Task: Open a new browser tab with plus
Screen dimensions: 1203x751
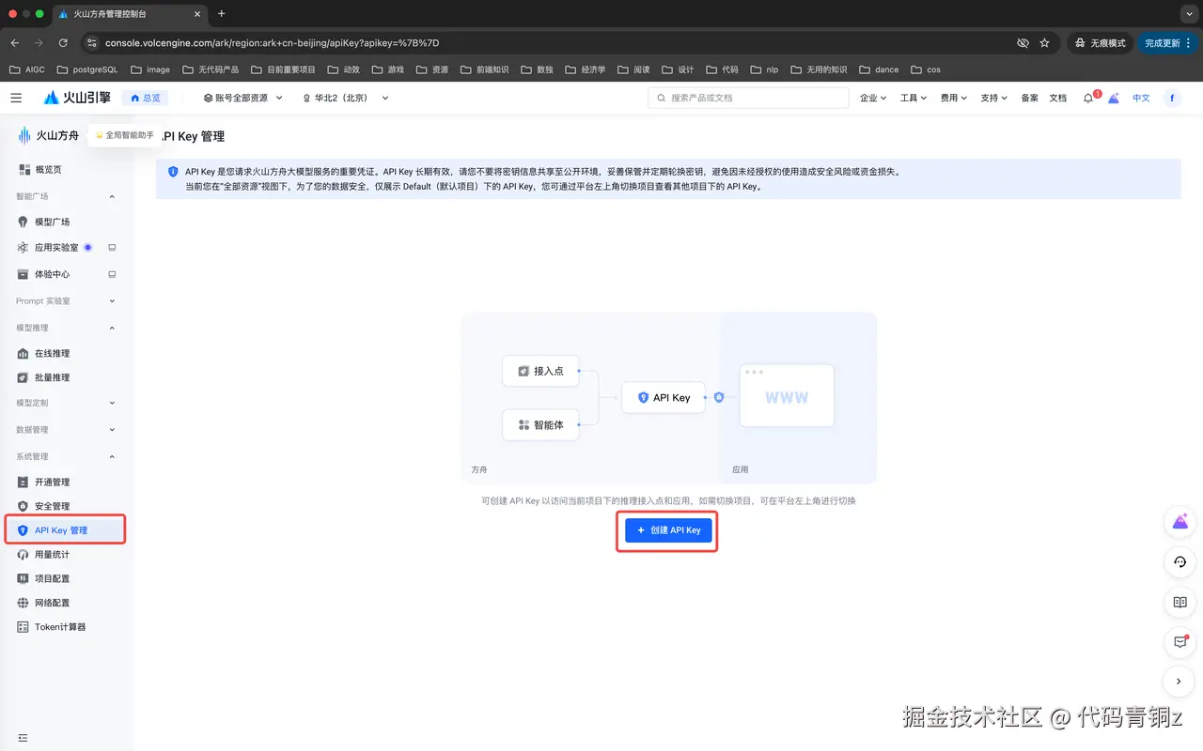Action: [x=222, y=14]
